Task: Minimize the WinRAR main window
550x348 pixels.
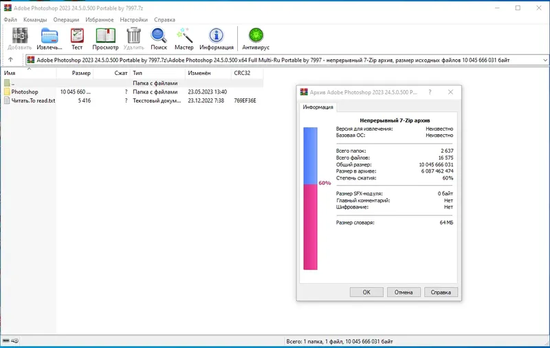Action: [497, 8]
